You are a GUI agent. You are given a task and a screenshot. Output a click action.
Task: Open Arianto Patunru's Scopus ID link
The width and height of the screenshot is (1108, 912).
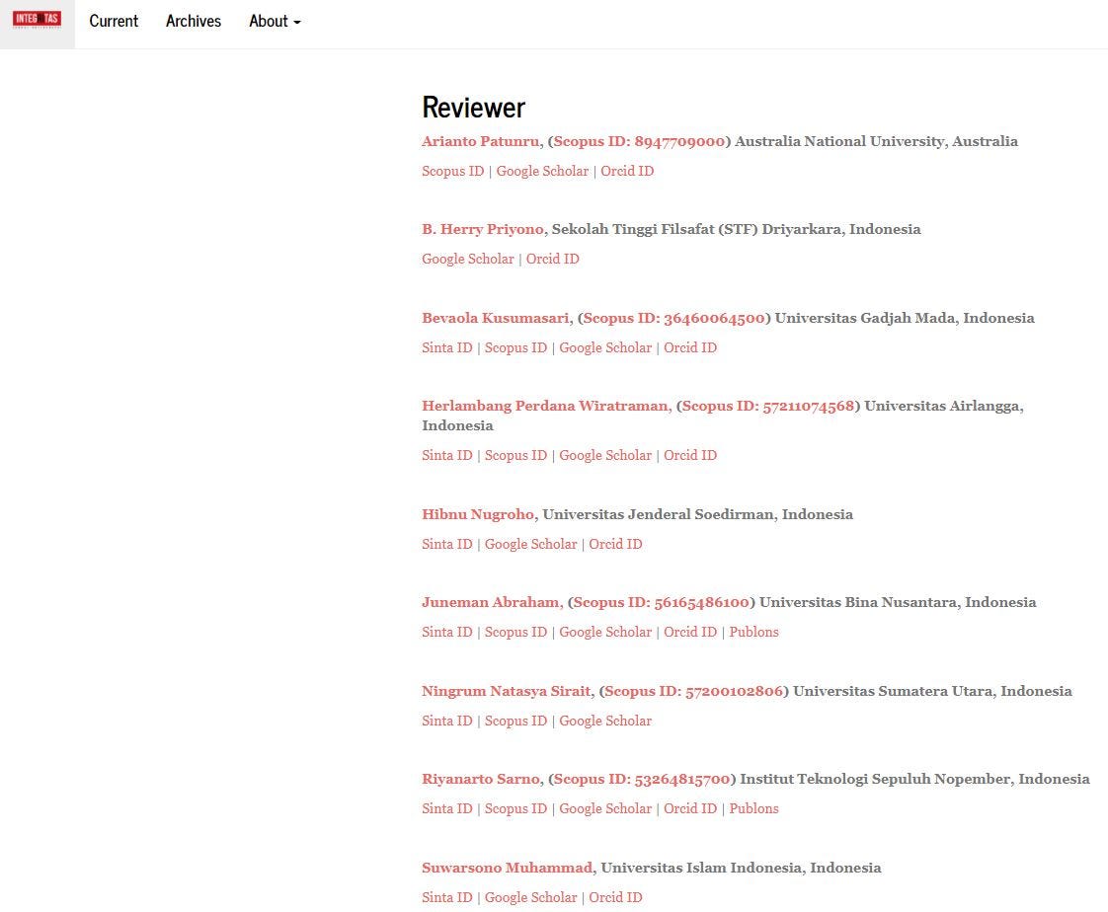click(x=453, y=171)
